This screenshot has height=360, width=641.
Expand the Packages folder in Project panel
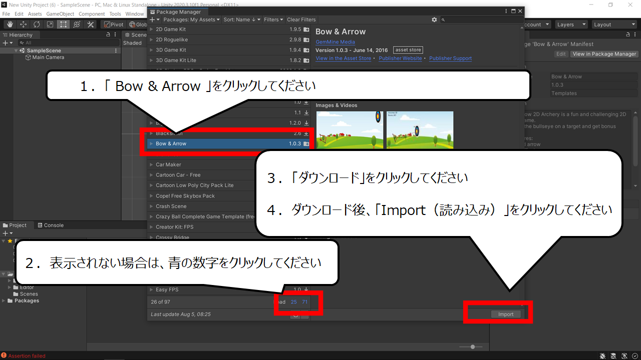(4, 301)
